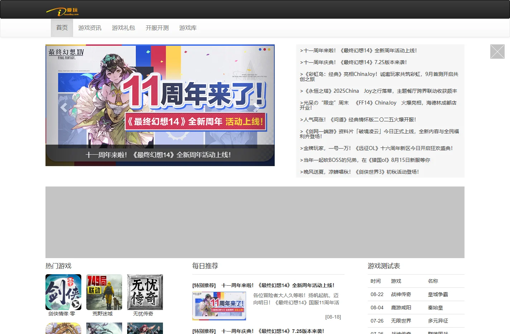The image size is (510, 334).
Task: Open 剑侠情缘·零 text link
Action: pyautogui.click(x=62, y=314)
